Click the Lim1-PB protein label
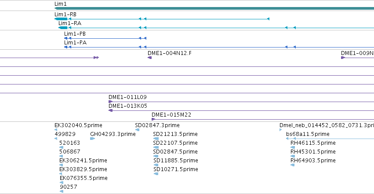Screen dimensions: 374x194 point(75,33)
